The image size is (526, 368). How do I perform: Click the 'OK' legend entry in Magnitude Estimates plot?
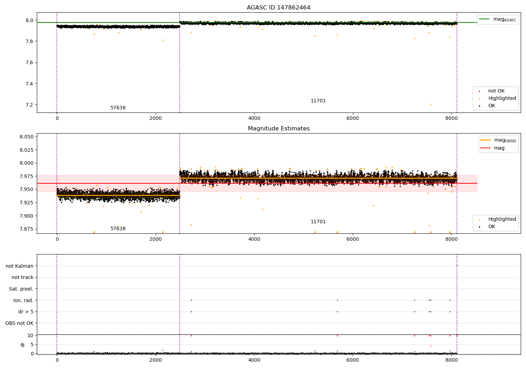[x=487, y=227]
